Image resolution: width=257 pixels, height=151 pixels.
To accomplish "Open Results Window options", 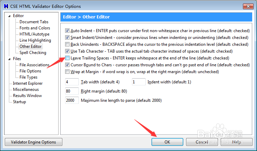I will coord(27,96).
